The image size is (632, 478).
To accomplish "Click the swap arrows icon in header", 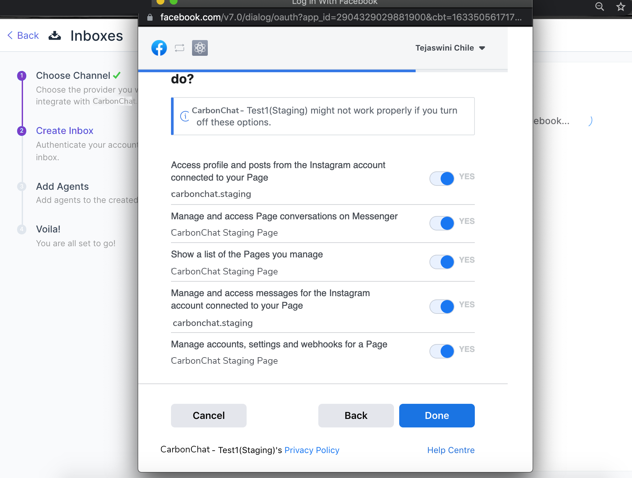I will (x=180, y=48).
